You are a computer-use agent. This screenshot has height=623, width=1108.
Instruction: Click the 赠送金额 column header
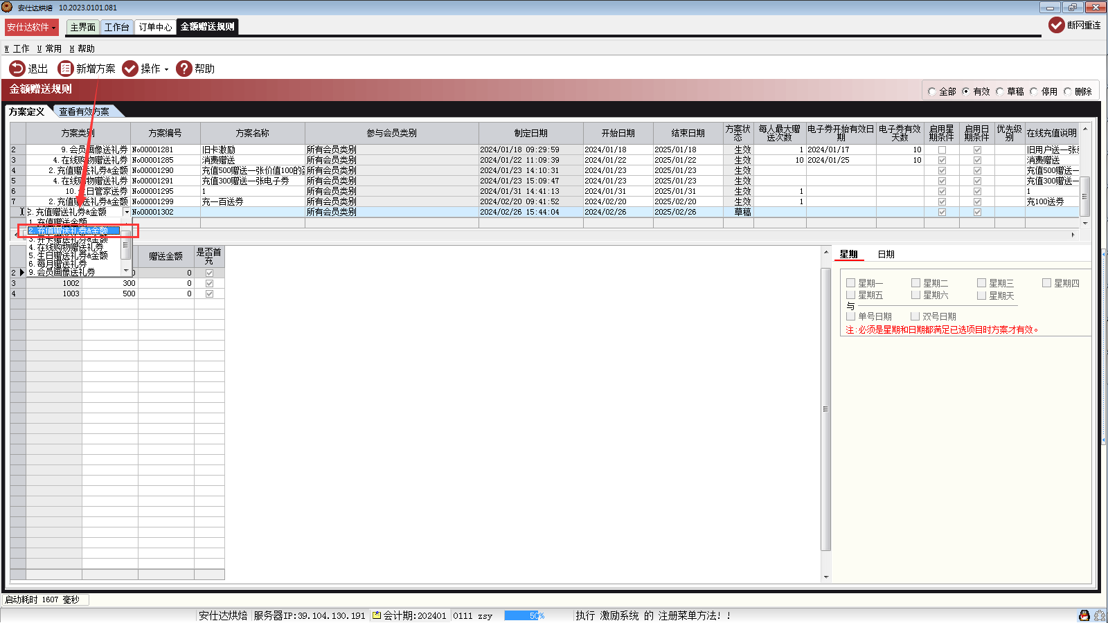point(166,256)
